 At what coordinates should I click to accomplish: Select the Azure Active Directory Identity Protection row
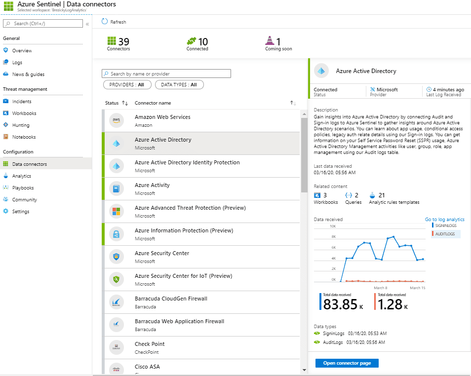click(x=200, y=166)
